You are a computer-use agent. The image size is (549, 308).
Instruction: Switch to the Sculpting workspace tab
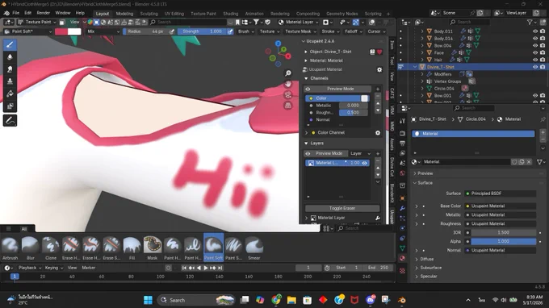(149, 14)
